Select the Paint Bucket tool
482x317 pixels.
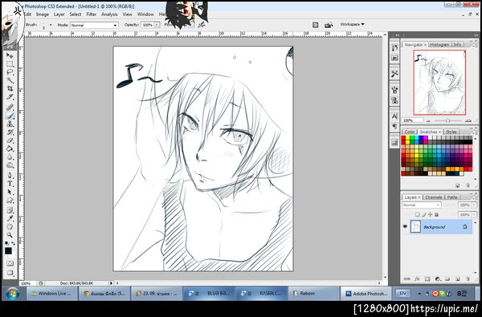point(10,149)
